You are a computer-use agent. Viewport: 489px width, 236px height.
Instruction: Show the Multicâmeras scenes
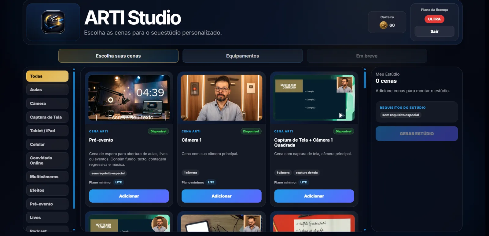47,177
